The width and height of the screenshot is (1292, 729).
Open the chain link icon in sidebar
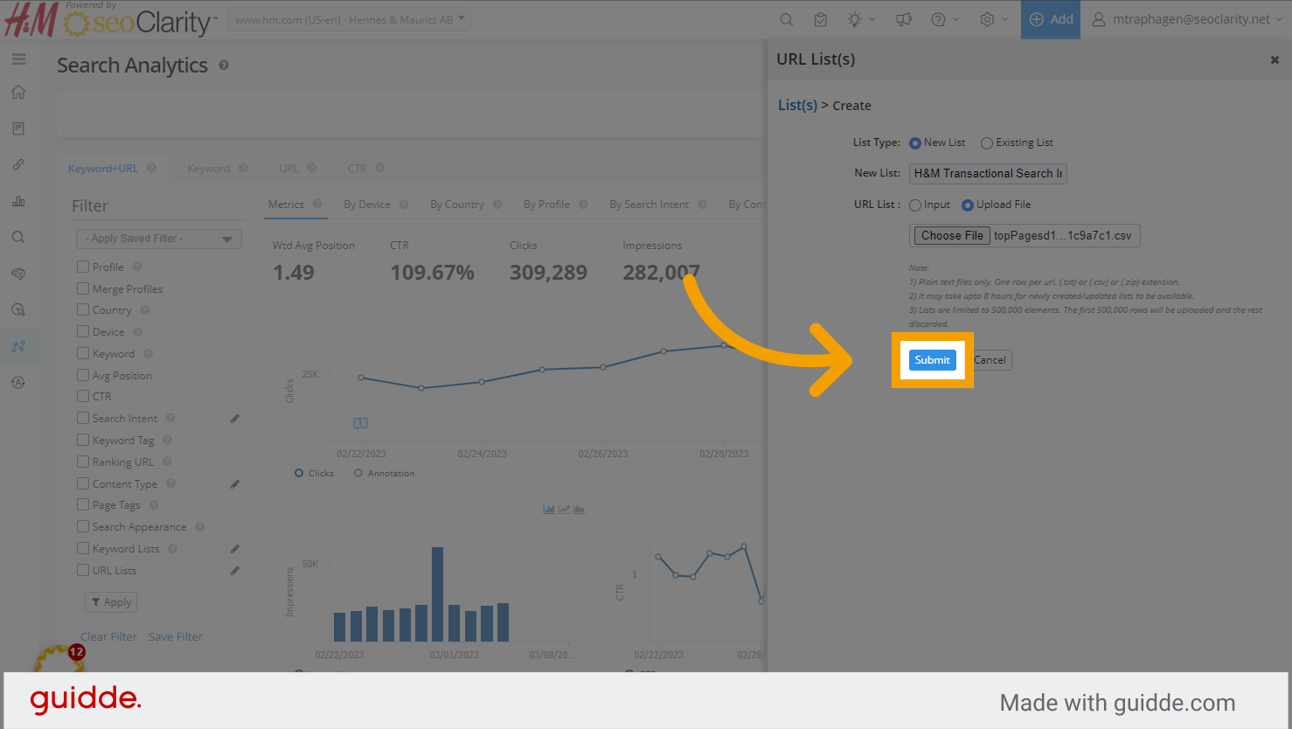pos(18,164)
